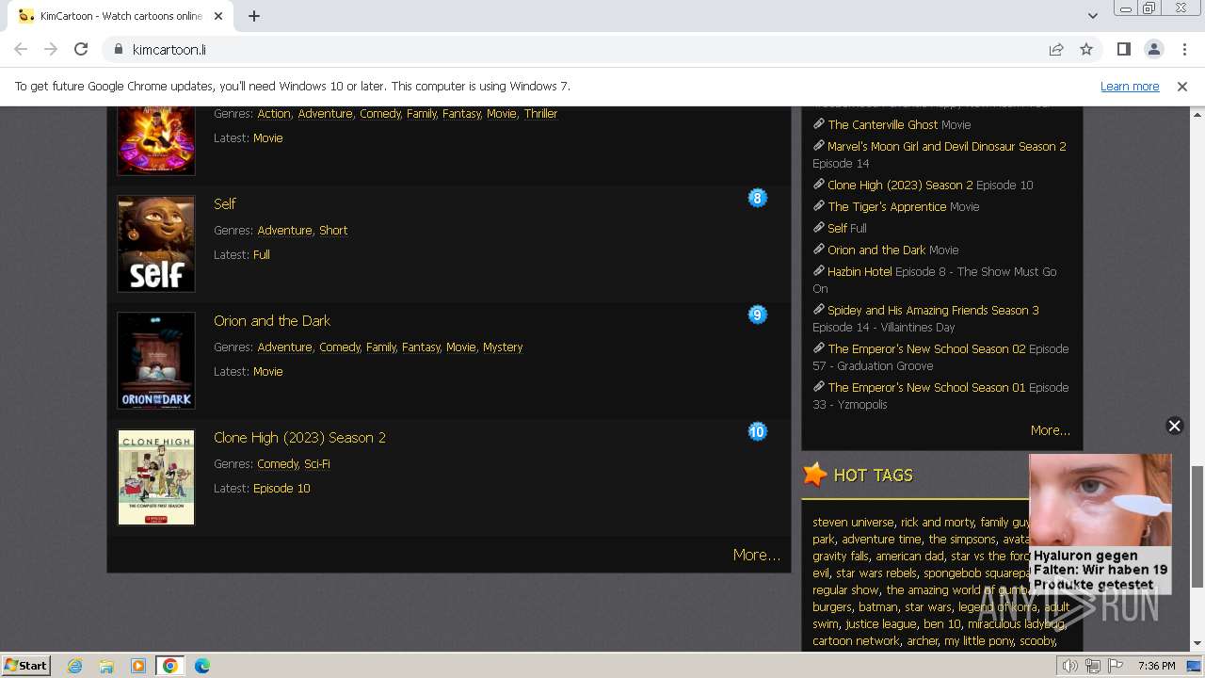Select the steven universe hot tag
The width and height of the screenshot is (1205, 678).
pyautogui.click(x=853, y=522)
